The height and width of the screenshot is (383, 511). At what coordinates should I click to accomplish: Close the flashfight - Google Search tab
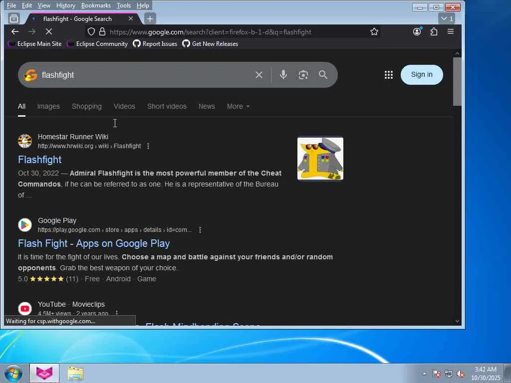click(131, 18)
